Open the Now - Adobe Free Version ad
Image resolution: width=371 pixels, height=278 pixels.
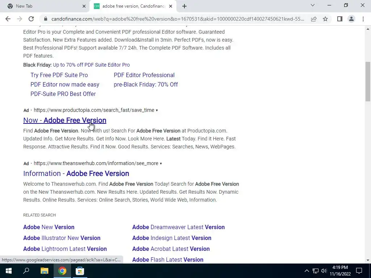64,120
